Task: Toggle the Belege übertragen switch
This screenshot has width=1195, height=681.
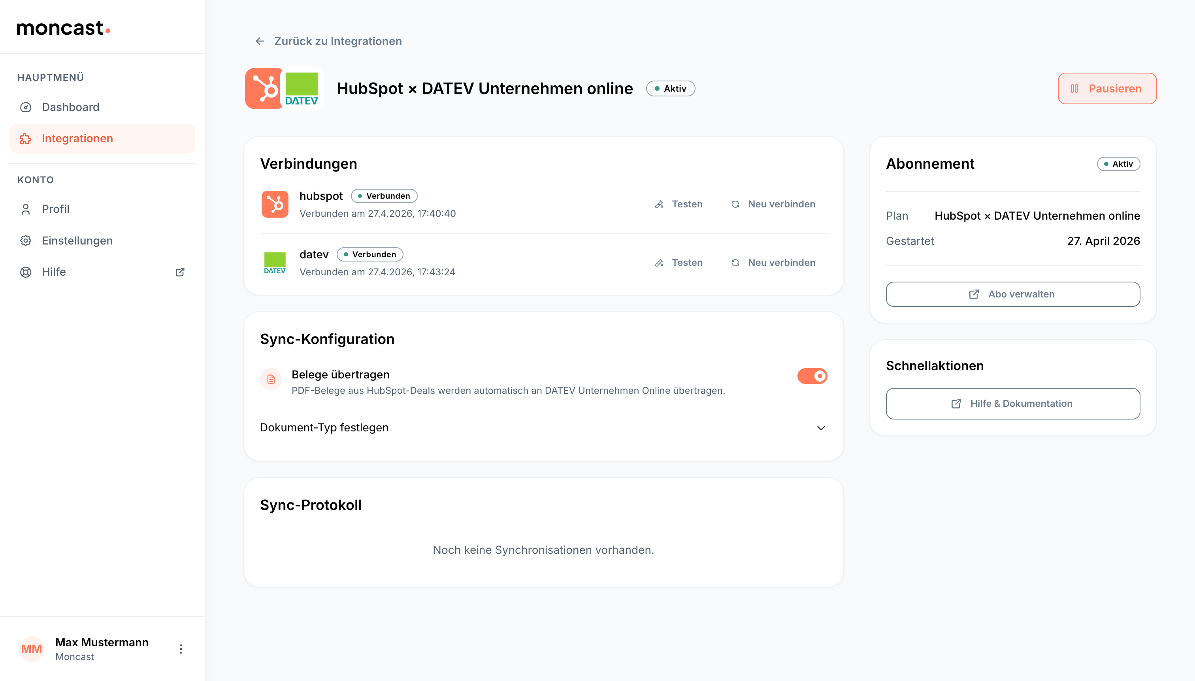Action: pos(812,376)
